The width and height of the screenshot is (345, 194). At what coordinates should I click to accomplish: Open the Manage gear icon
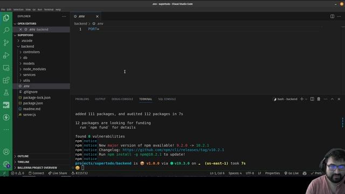pyautogui.click(x=6, y=164)
